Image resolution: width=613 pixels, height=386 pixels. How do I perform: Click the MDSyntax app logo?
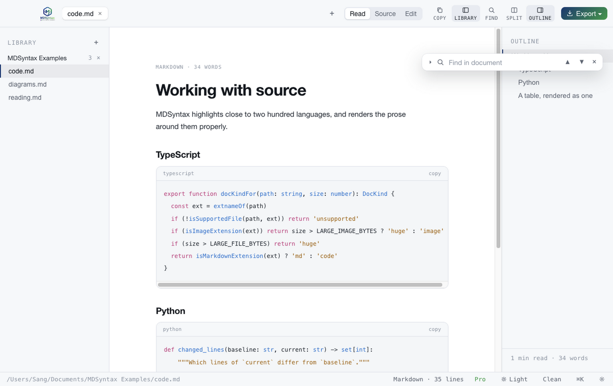48,13
